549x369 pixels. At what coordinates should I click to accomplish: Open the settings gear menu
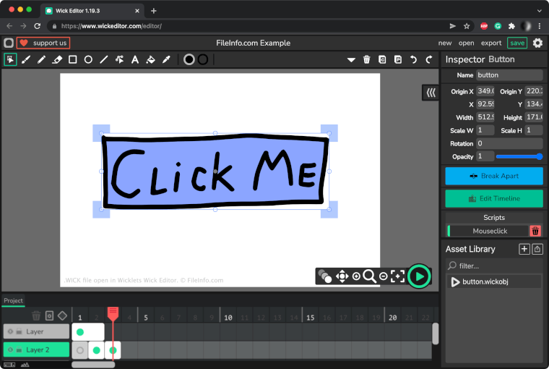click(538, 43)
